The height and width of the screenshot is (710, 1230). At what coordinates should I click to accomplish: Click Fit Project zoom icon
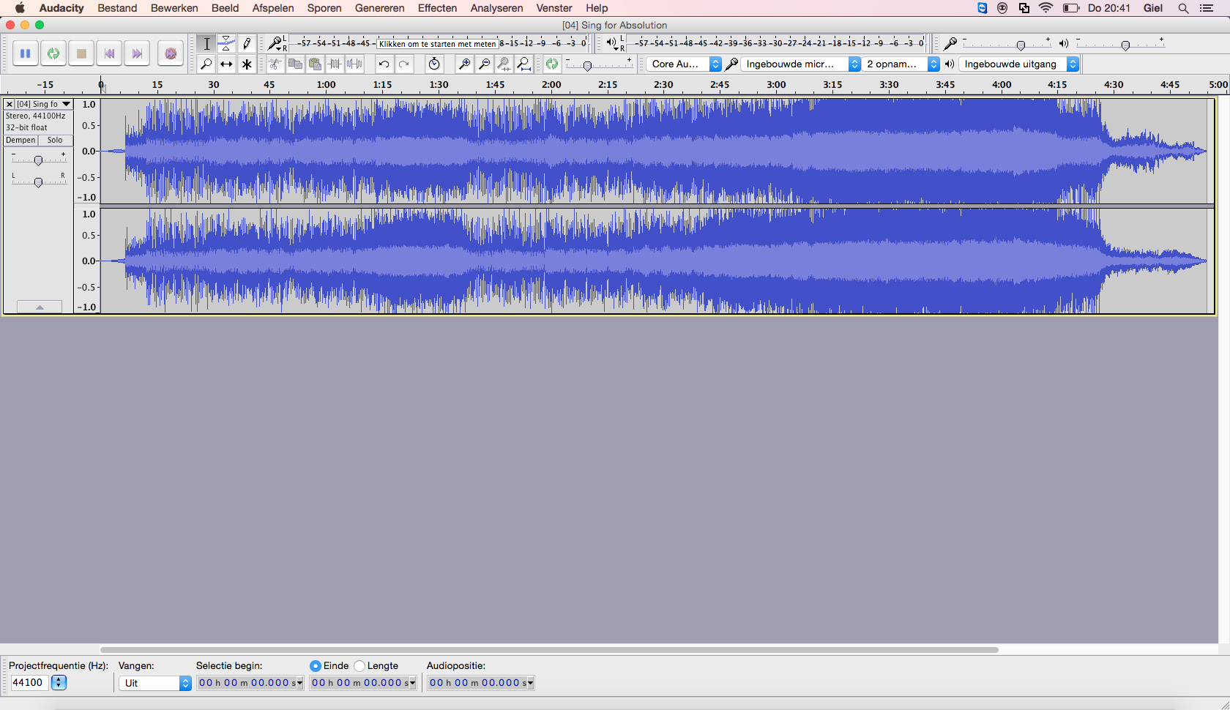pos(523,64)
